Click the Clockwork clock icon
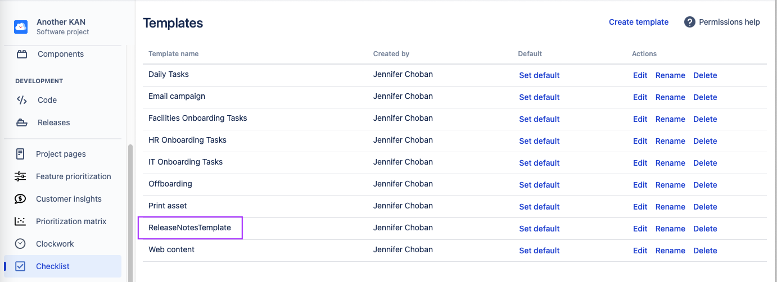 20,244
